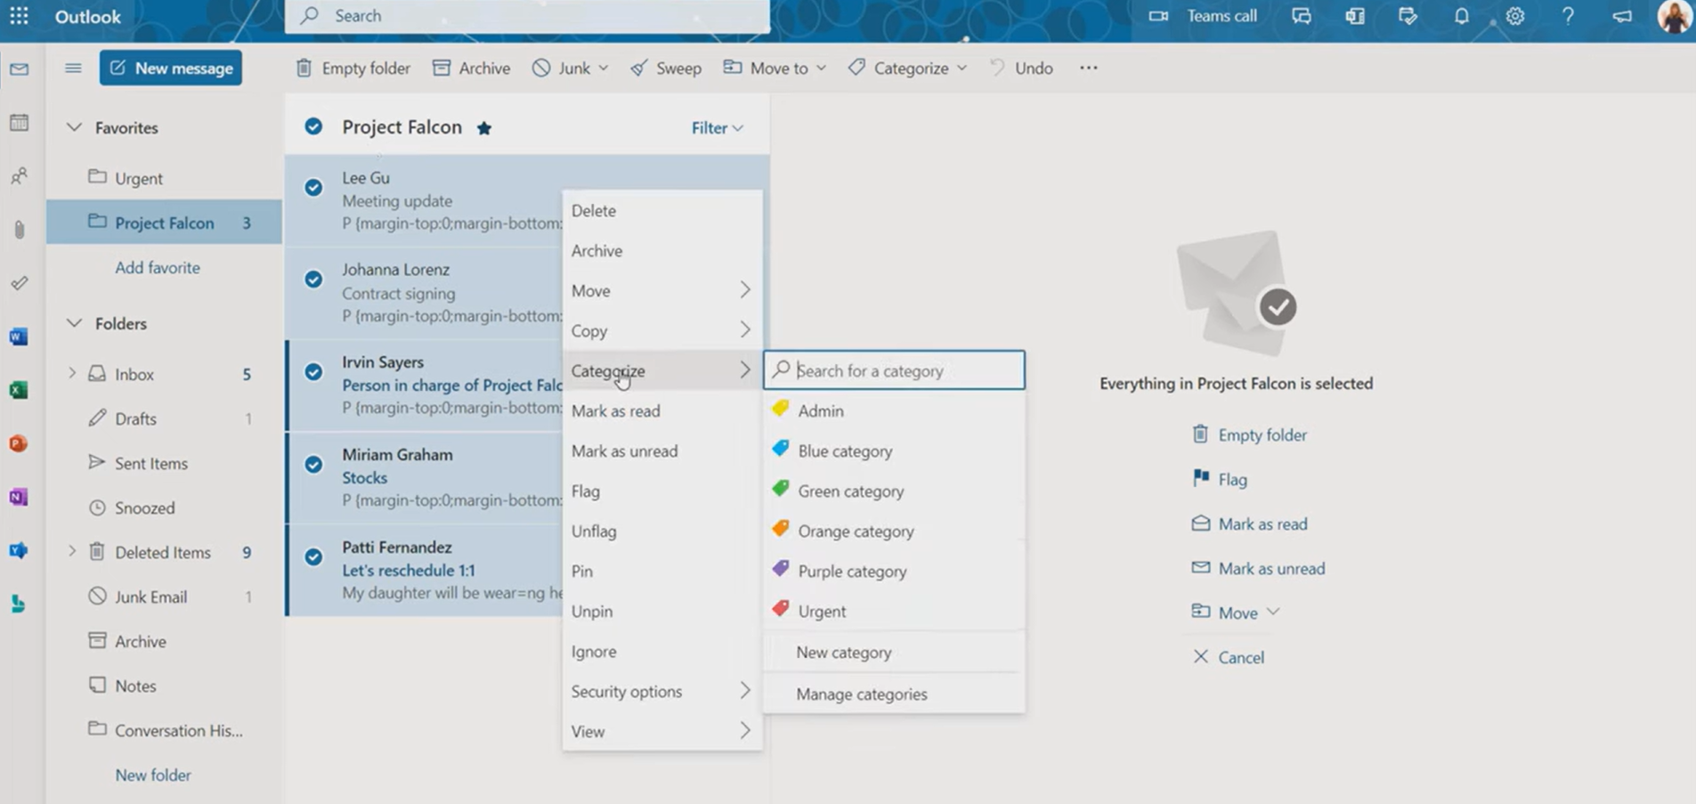Start a New message
The width and height of the screenshot is (1696, 804).
(x=170, y=68)
